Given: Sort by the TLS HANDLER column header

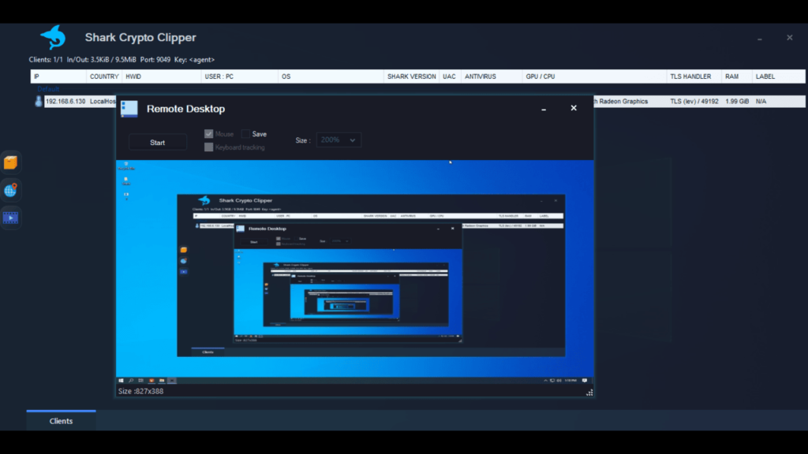Looking at the screenshot, I should [x=694, y=76].
